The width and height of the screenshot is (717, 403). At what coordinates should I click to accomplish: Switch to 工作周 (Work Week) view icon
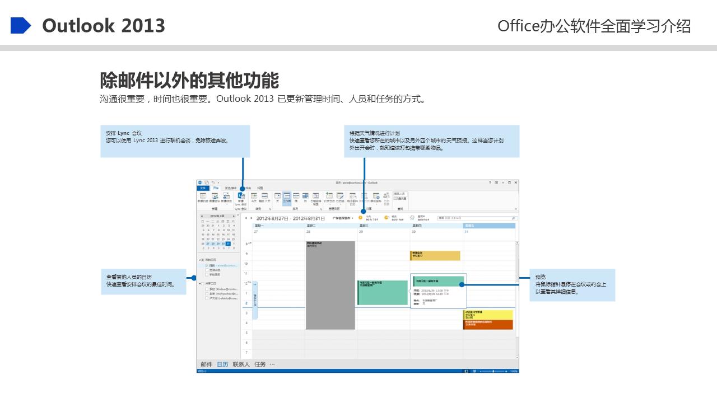(x=286, y=196)
